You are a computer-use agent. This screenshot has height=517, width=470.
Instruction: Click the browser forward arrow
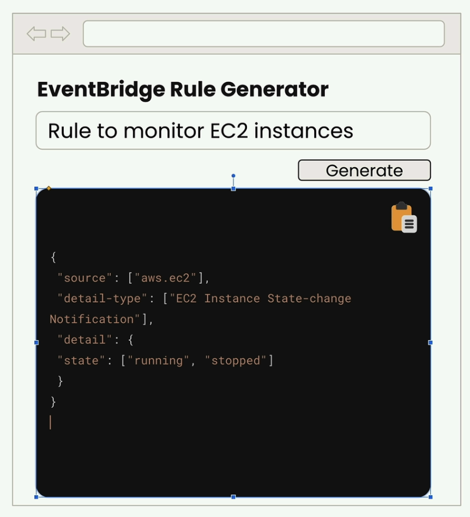tap(61, 34)
